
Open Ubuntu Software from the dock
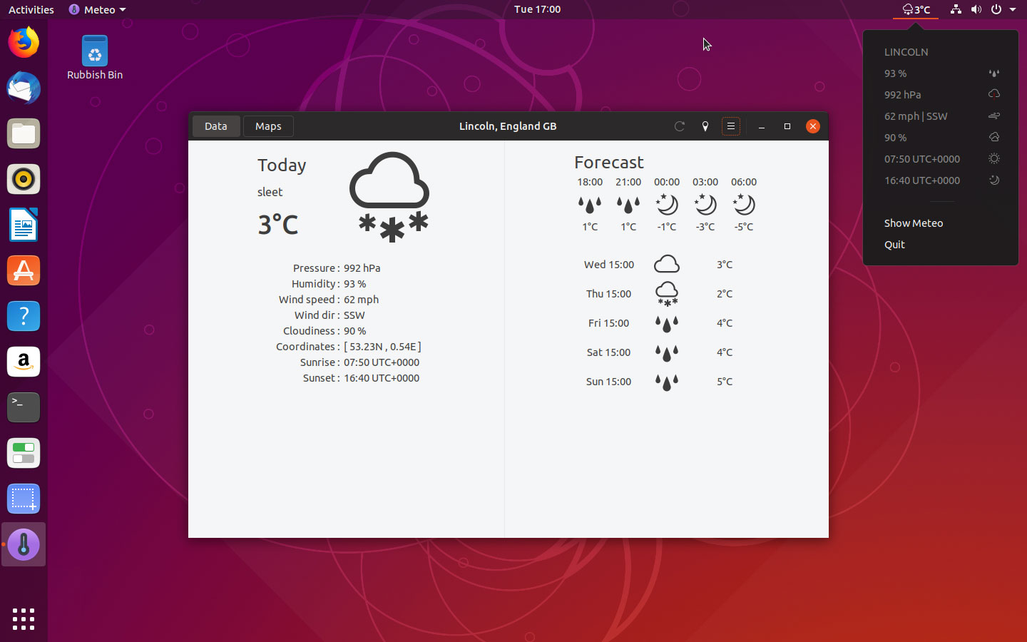point(24,271)
